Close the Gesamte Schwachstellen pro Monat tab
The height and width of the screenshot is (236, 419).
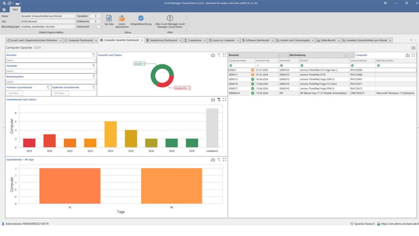390,40
